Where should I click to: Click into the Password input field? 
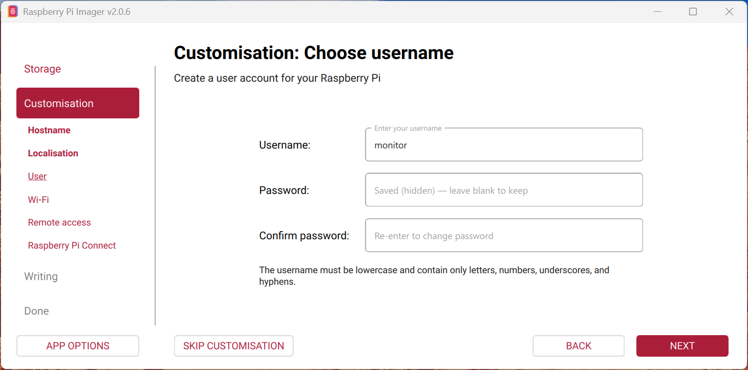504,190
